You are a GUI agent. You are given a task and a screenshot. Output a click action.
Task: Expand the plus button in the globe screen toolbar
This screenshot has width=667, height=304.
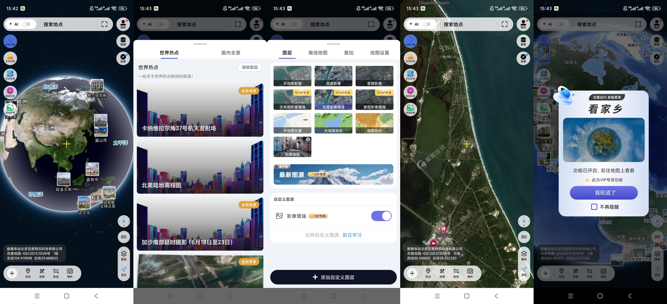point(12,273)
